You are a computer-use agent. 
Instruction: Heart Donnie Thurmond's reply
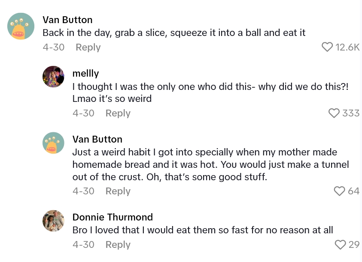pyautogui.click(x=340, y=244)
